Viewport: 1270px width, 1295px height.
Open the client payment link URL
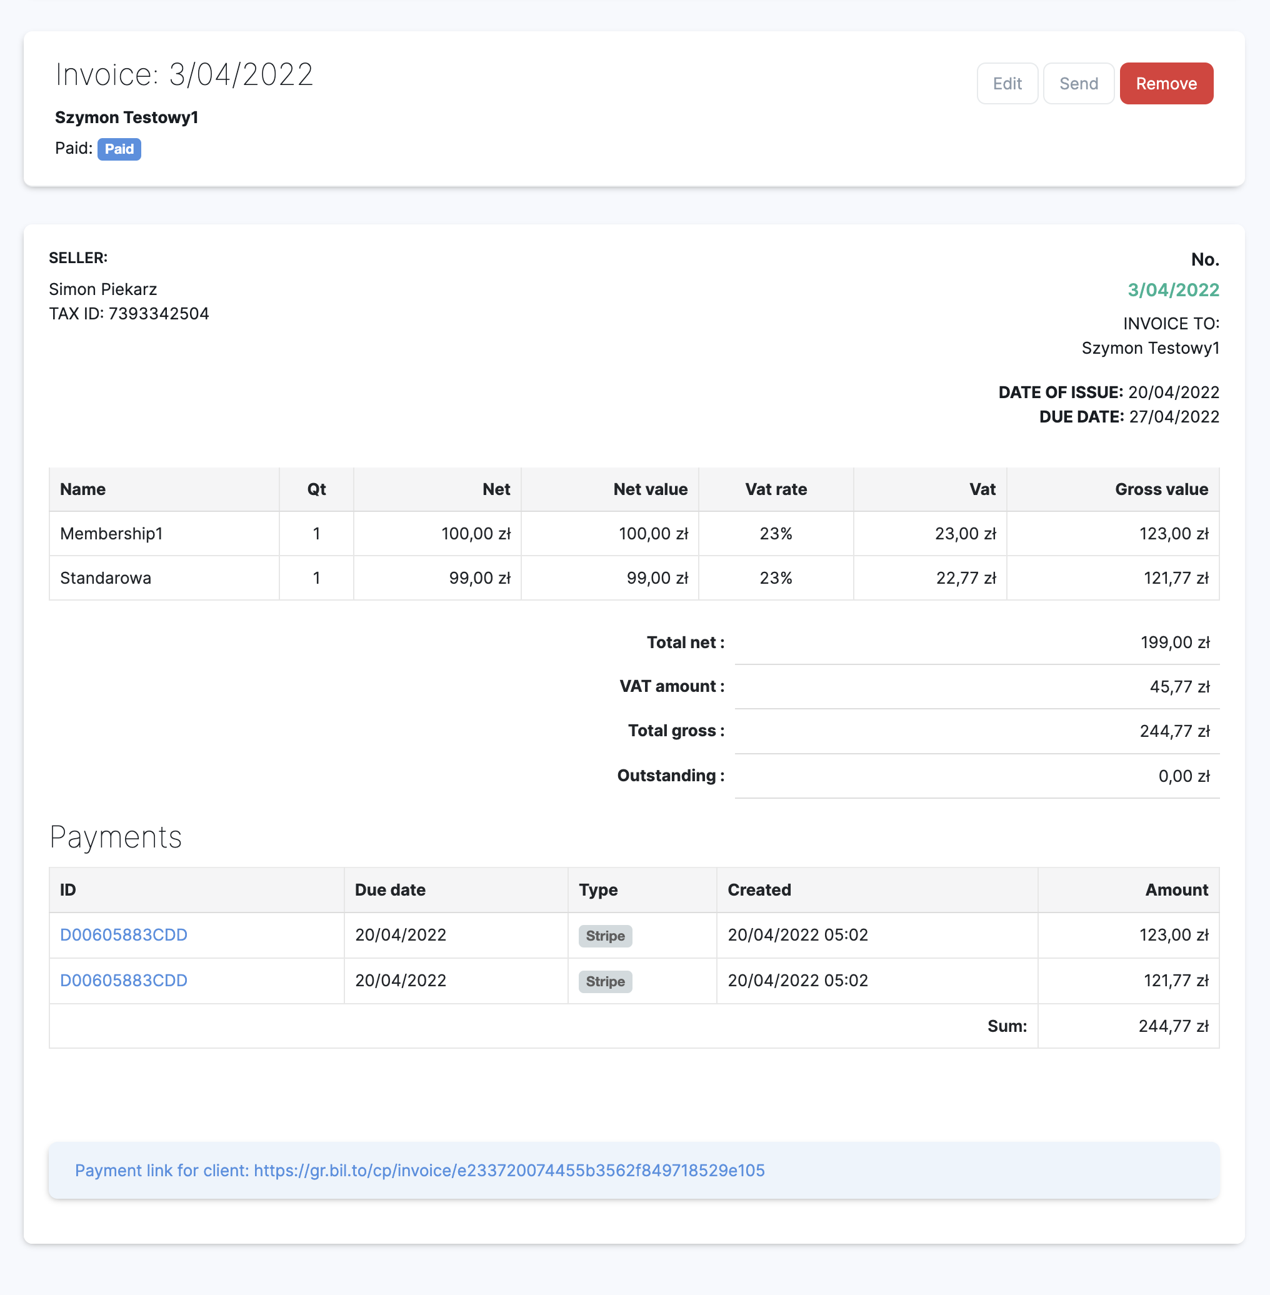[508, 1170]
